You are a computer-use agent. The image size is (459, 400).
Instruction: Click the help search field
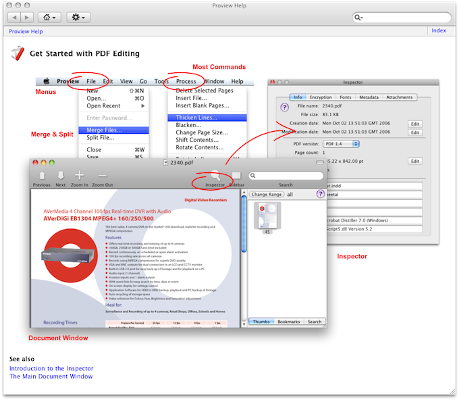pyautogui.click(x=405, y=17)
